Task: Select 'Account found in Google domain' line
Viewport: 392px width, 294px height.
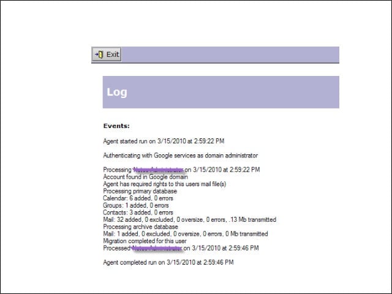Action: point(145,177)
